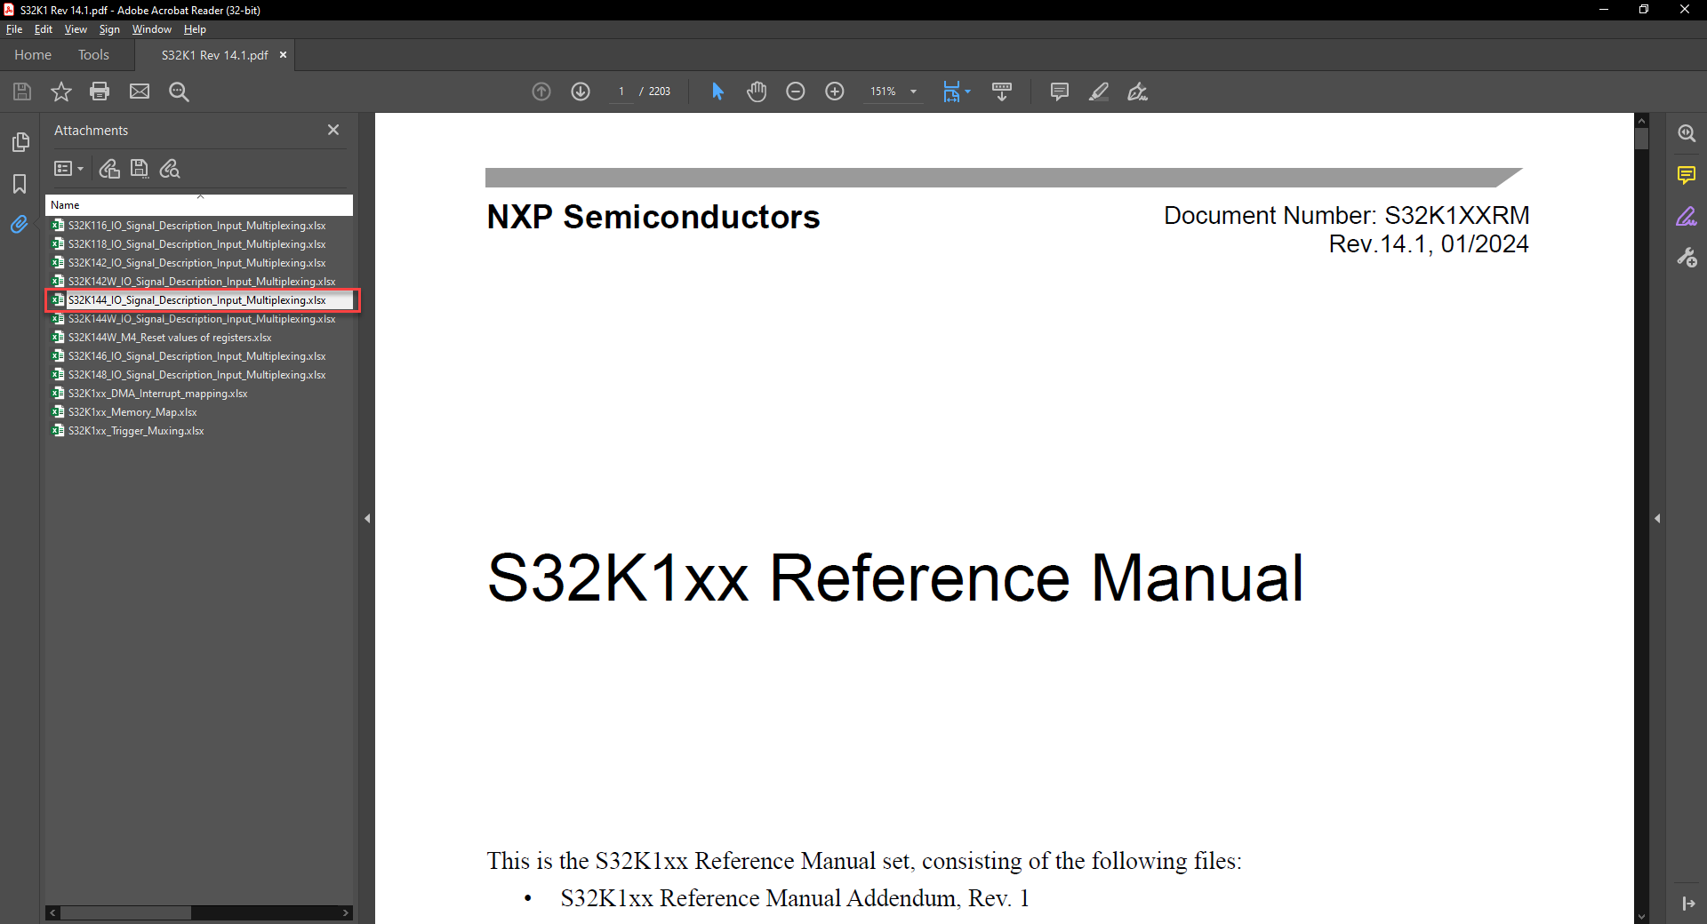Click the Email document icon
Viewport: 1707px width, 924px height.
[x=140, y=92]
